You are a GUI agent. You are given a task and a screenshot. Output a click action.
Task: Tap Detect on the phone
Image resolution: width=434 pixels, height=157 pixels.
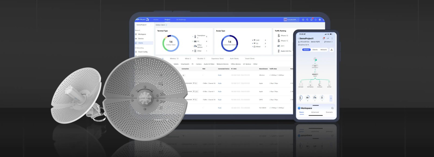point(328,42)
